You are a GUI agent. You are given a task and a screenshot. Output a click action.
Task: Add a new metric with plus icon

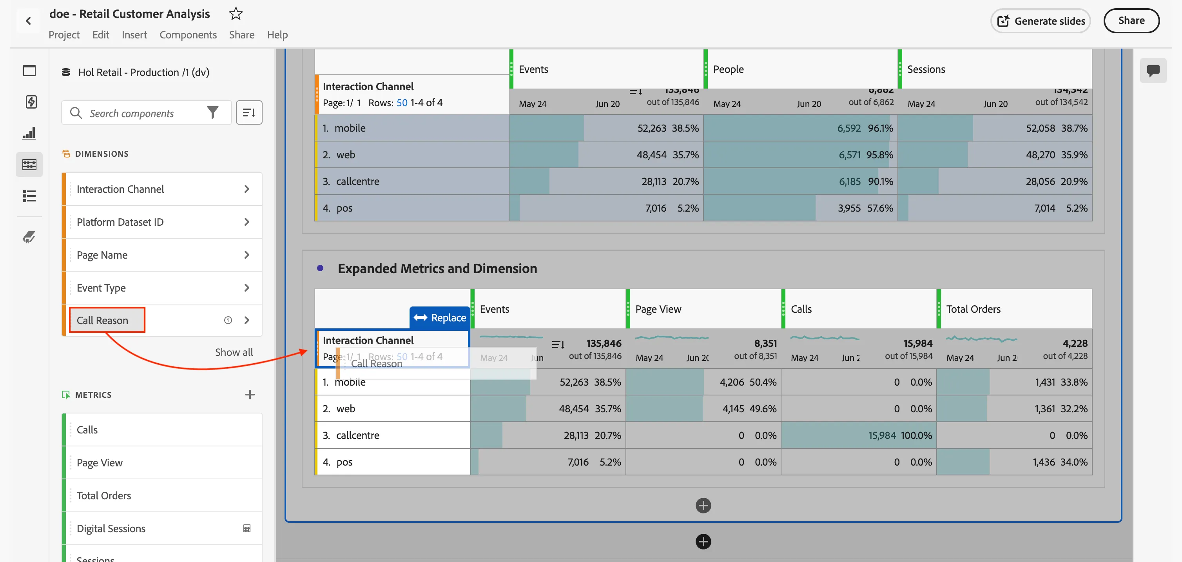250,395
